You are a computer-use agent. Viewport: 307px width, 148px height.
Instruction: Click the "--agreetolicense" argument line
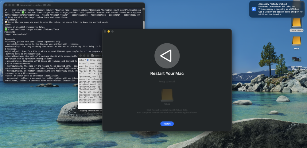(42, 44)
